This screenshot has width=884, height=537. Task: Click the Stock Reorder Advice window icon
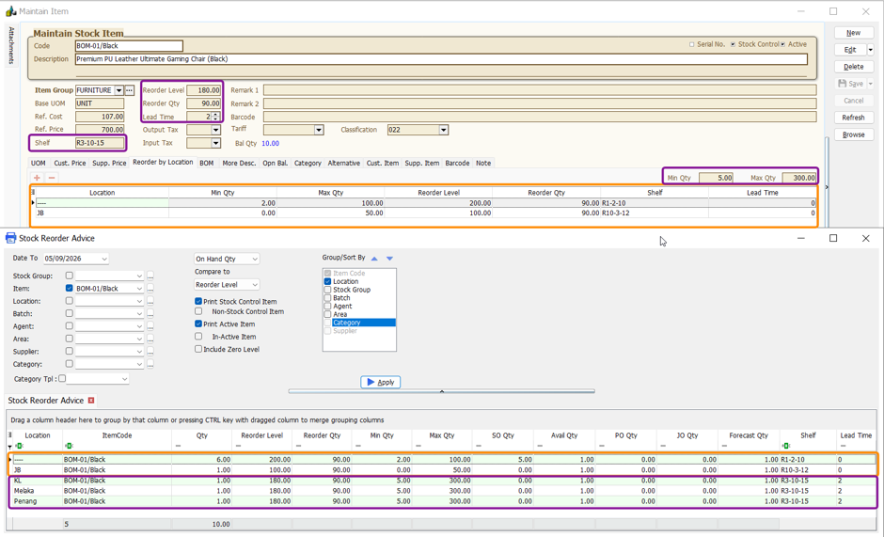tap(10, 238)
